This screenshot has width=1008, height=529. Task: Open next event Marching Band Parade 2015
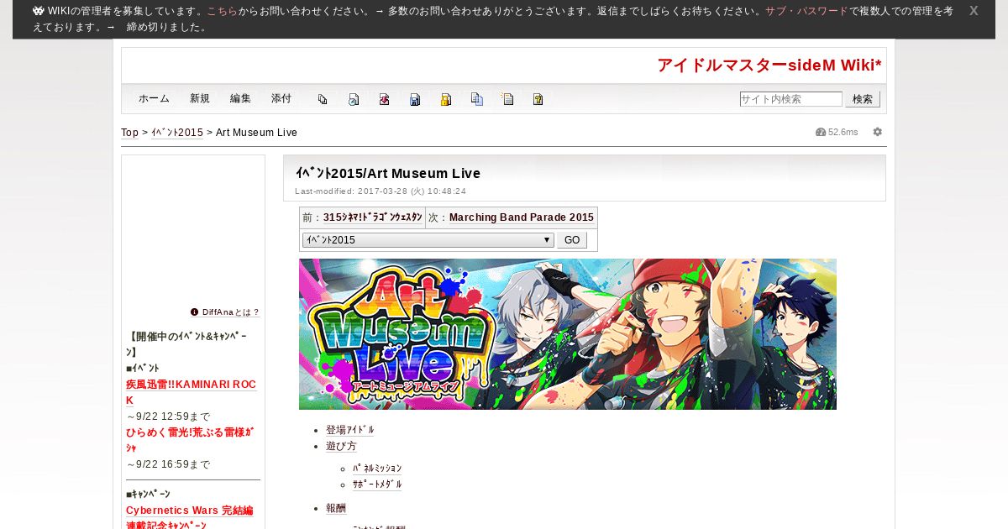coord(522,217)
